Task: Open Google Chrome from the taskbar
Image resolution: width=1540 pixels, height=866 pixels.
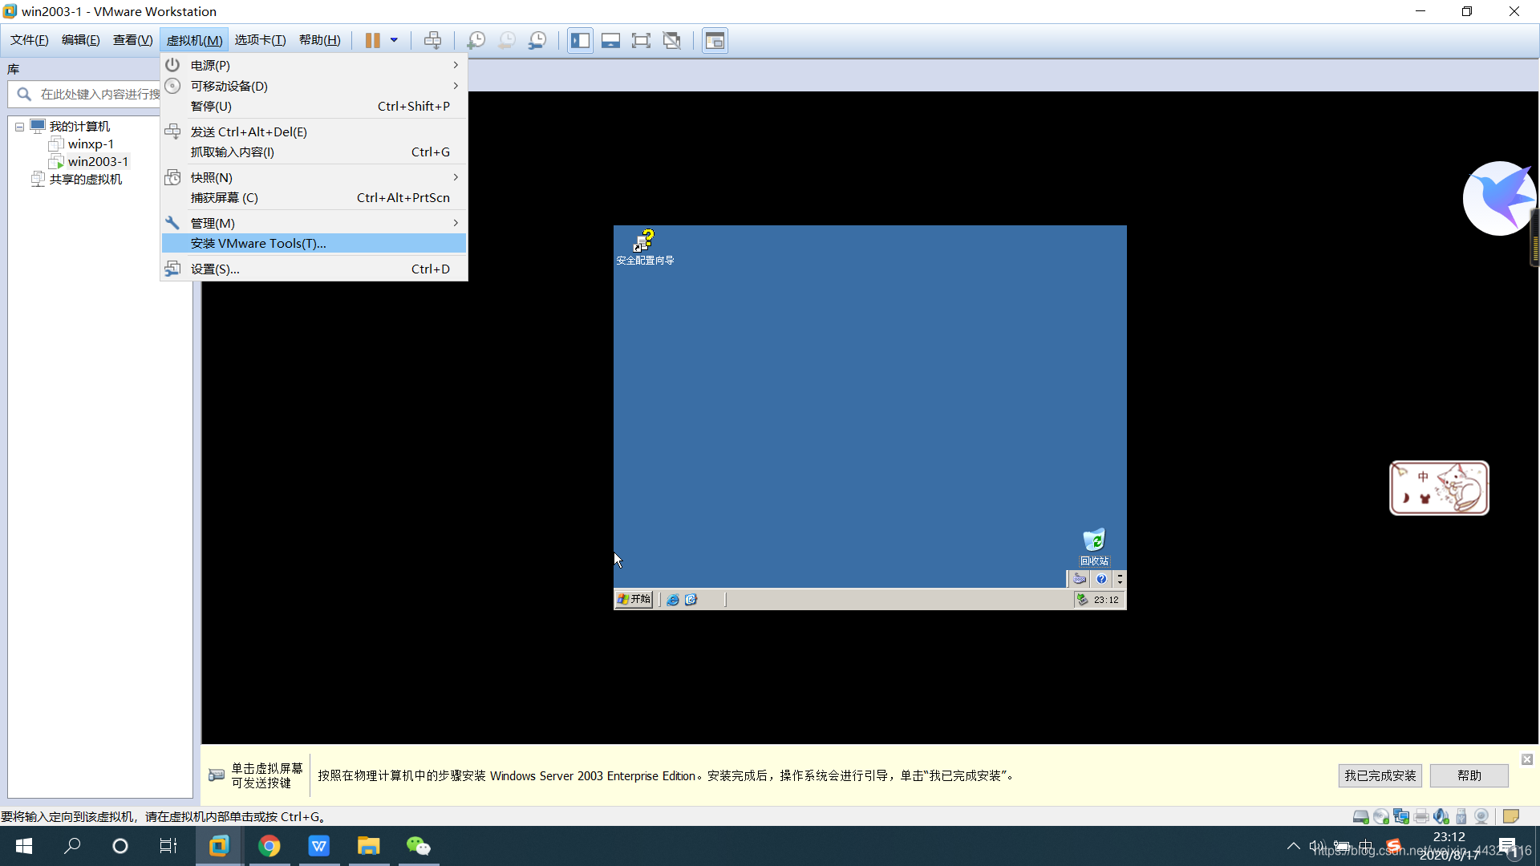Action: (x=269, y=846)
